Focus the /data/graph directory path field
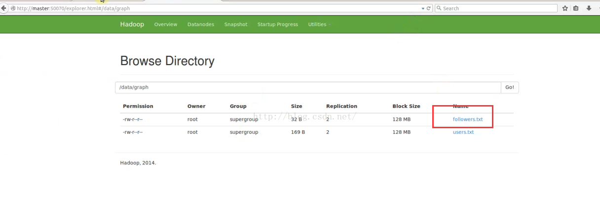The image size is (600, 222). point(308,87)
